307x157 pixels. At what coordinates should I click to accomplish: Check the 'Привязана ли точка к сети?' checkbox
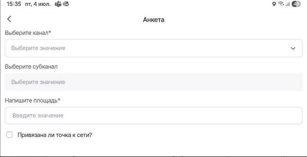pos(10,135)
